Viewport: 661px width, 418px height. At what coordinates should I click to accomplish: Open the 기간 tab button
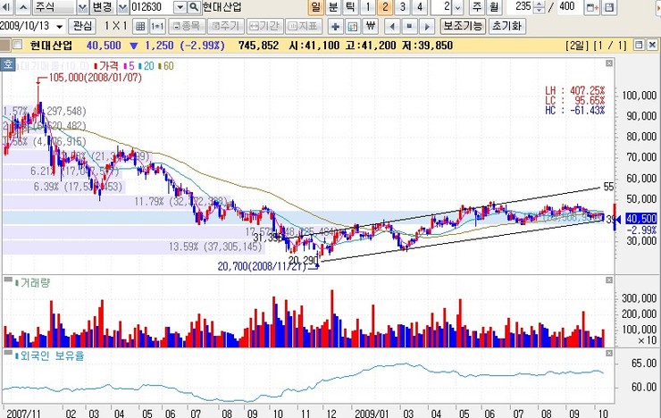pyautogui.click(x=264, y=27)
